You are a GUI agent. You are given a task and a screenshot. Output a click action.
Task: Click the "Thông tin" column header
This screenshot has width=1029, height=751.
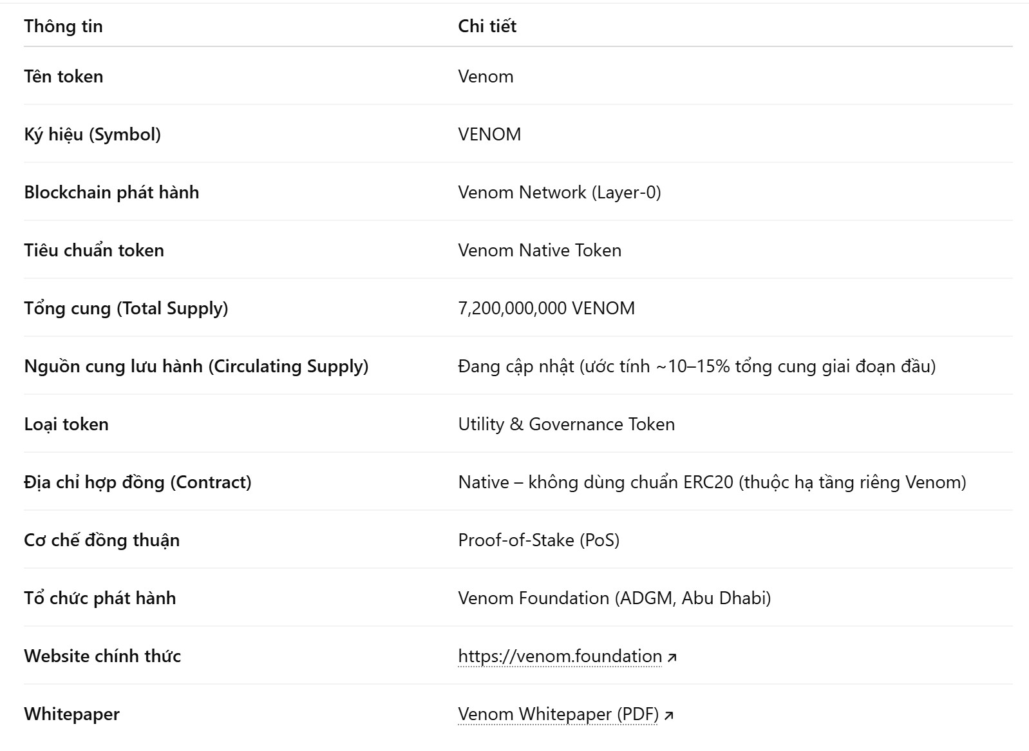63,26
